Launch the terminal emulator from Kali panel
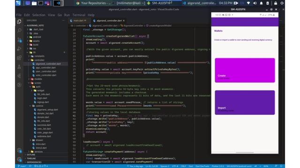The height and width of the screenshot is (168, 300). 40,3
